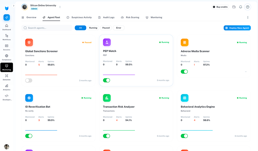Click PEP Watch card title

110,51
